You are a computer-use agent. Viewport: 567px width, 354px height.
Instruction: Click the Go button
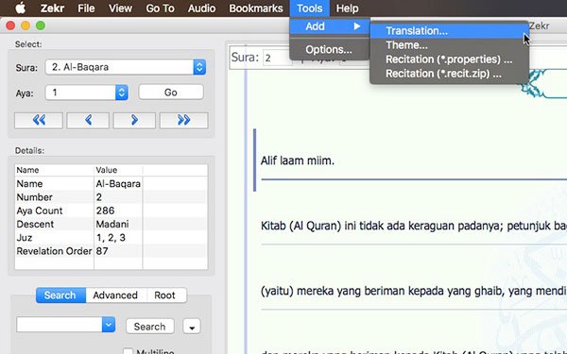point(171,93)
